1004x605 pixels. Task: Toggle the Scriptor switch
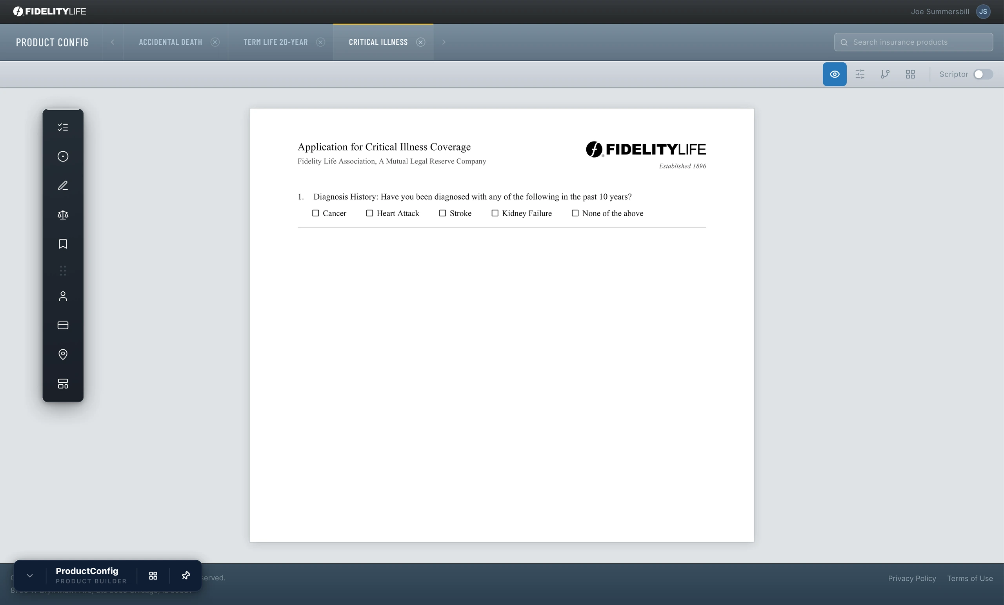pyautogui.click(x=983, y=74)
